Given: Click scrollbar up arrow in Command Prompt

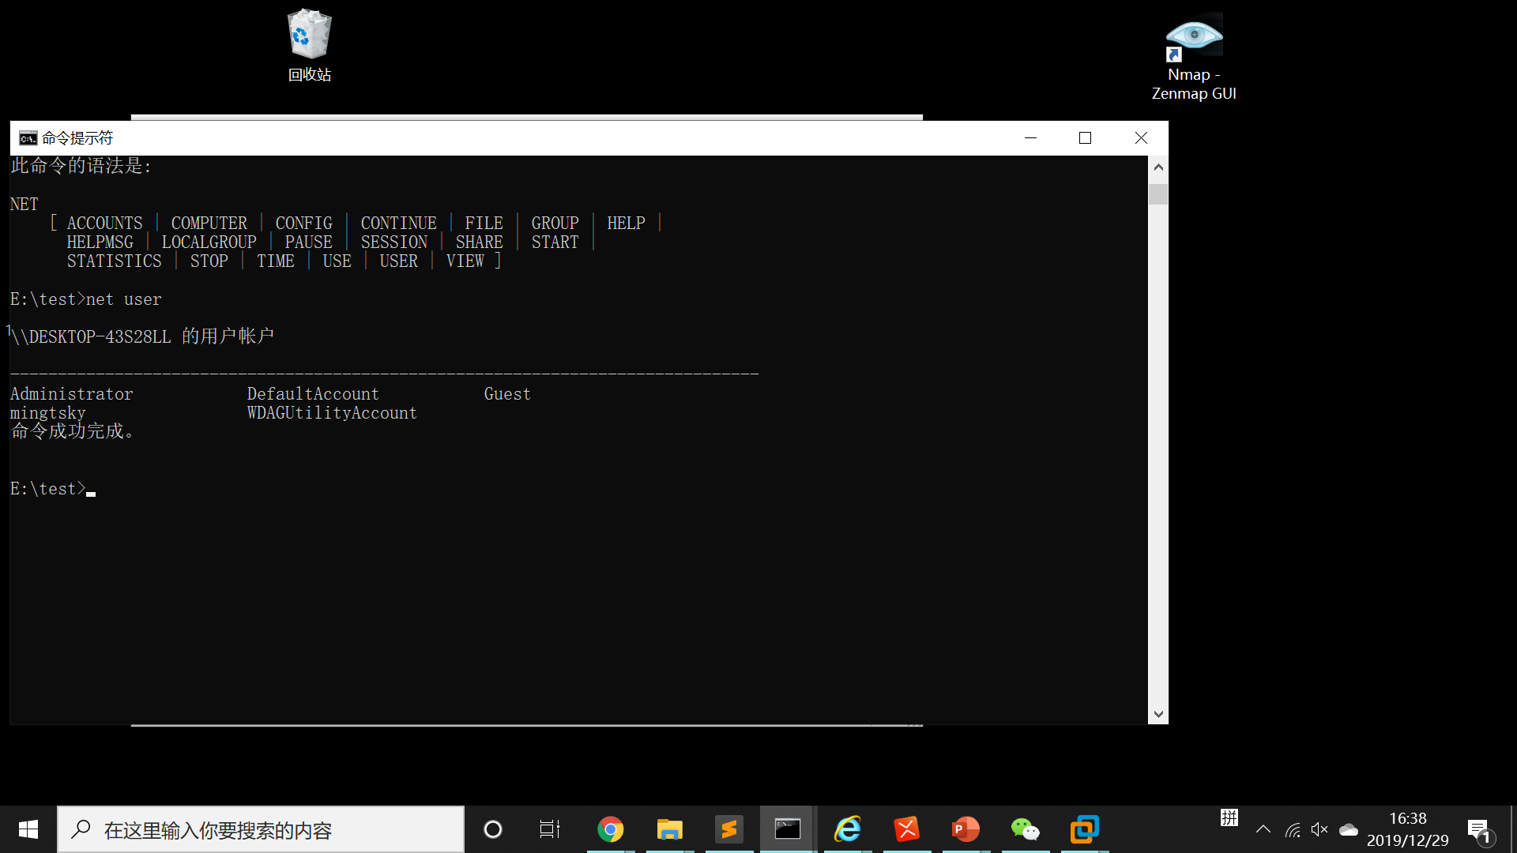Looking at the screenshot, I should 1158,167.
